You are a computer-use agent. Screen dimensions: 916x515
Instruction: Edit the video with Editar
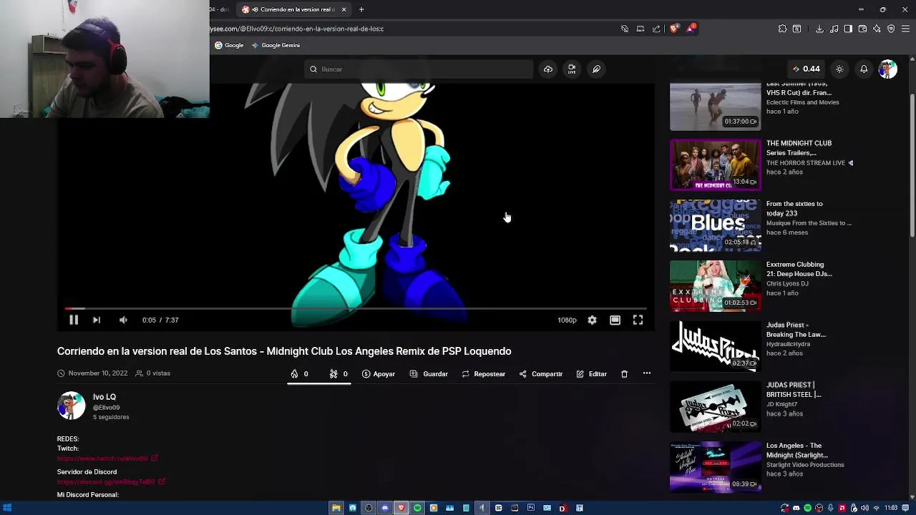pos(591,373)
